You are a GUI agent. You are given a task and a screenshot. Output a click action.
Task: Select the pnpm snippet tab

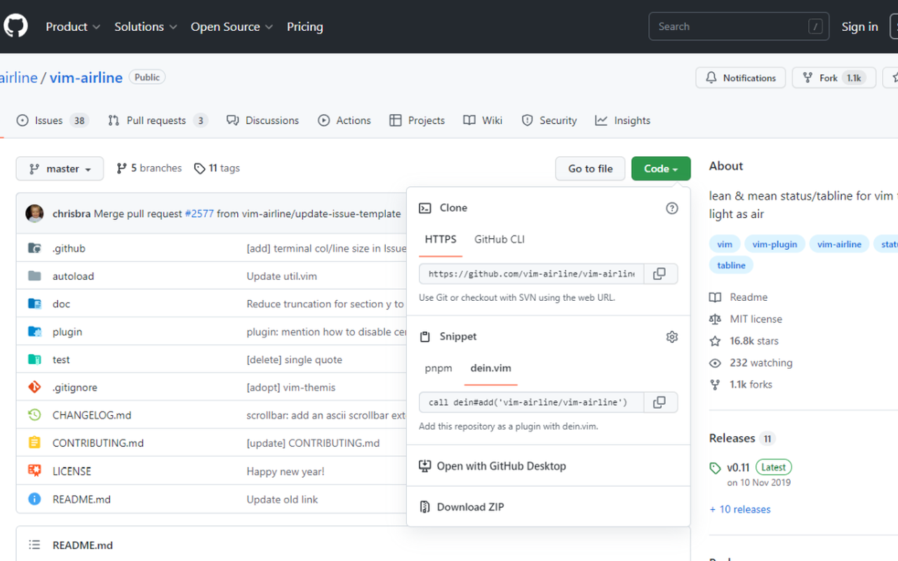(x=438, y=369)
